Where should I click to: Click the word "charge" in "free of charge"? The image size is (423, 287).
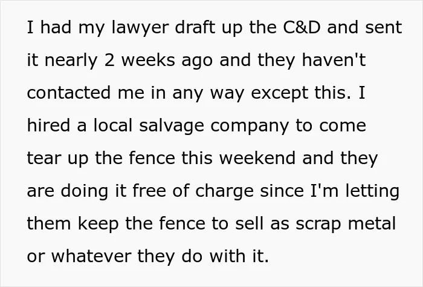click(224, 192)
